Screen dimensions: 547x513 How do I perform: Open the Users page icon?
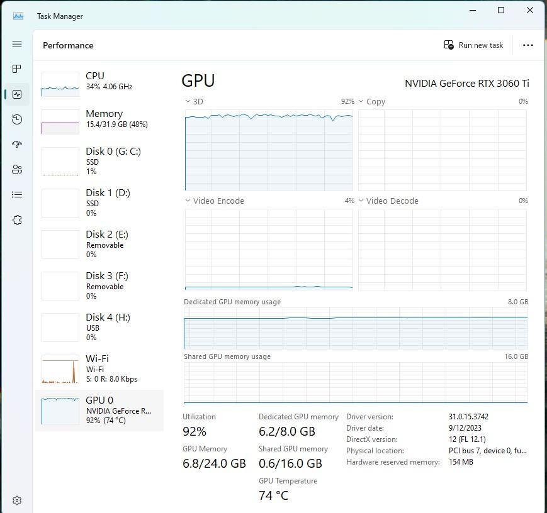point(17,169)
